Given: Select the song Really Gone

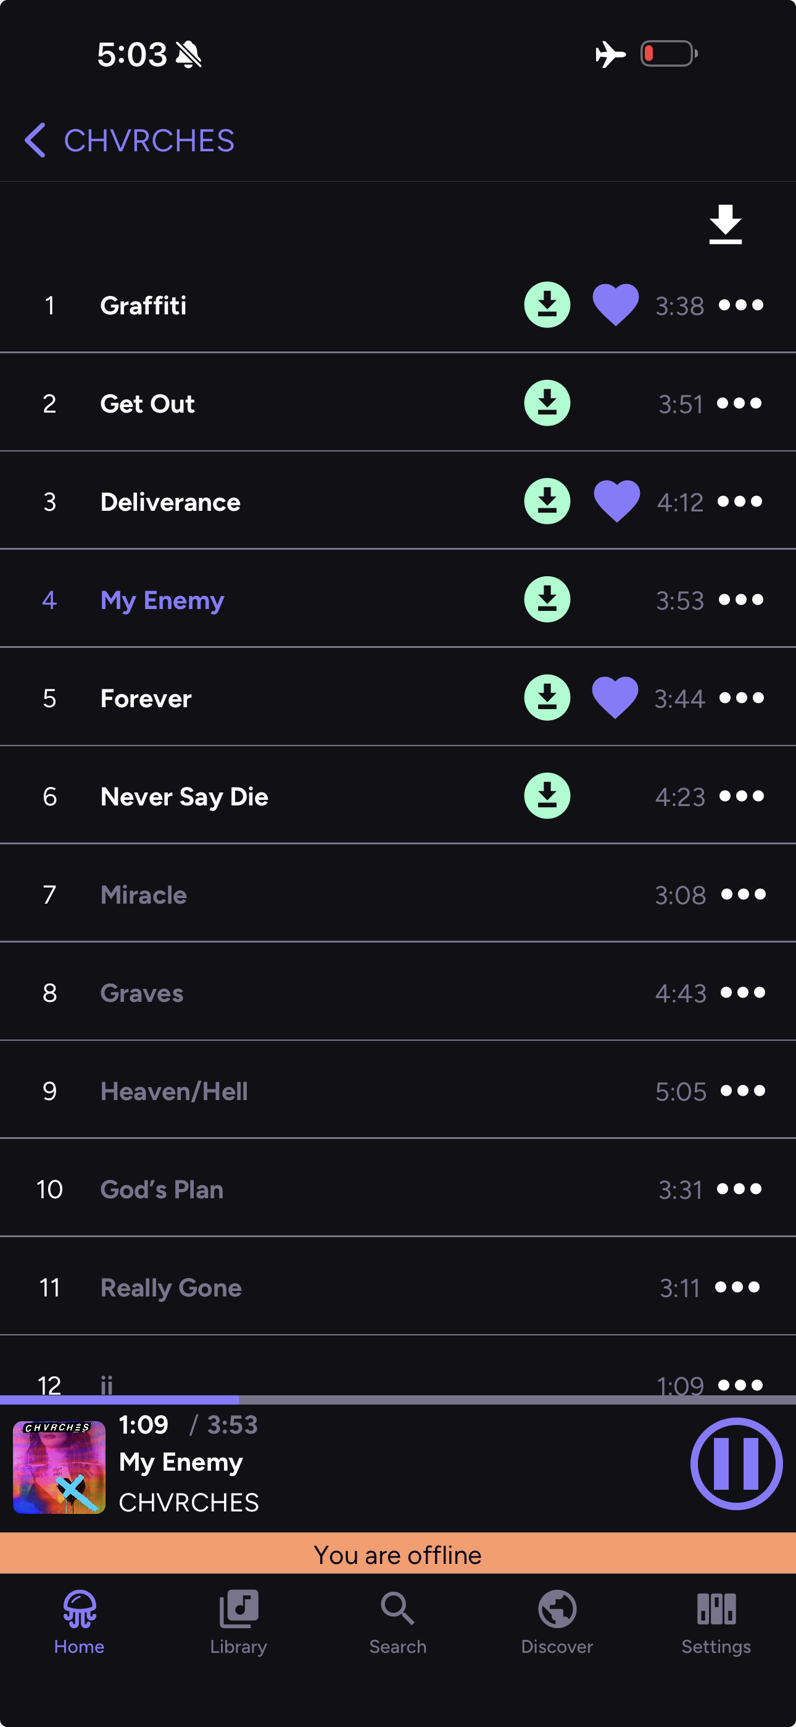Looking at the screenshot, I should (x=170, y=1287).
